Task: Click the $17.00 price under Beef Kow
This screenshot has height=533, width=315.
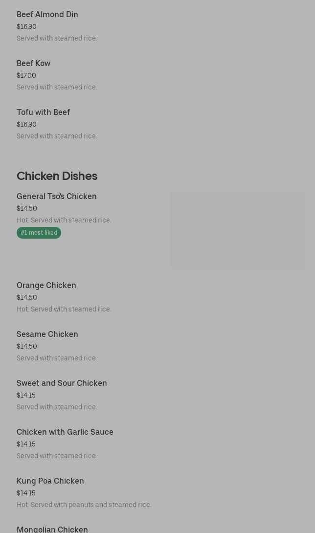Action: (x=26, y=76)
